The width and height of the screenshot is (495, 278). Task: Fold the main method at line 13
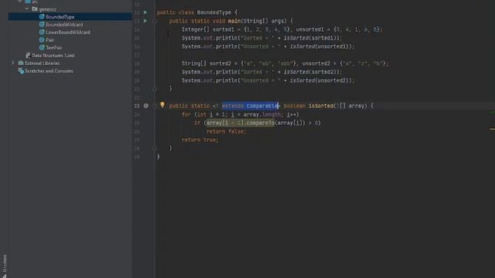coord(155,21)
